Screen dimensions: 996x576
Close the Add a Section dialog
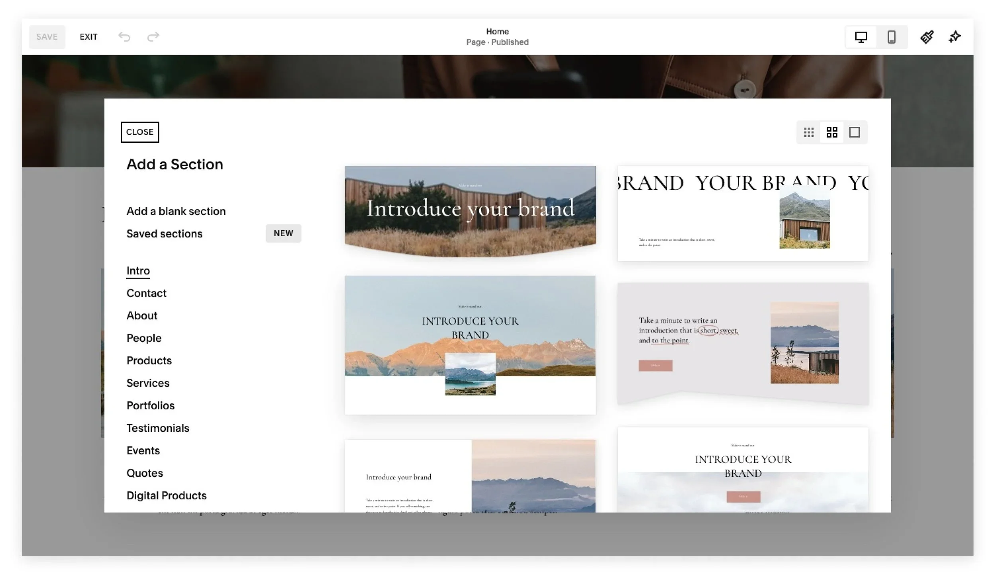(140, 132)
